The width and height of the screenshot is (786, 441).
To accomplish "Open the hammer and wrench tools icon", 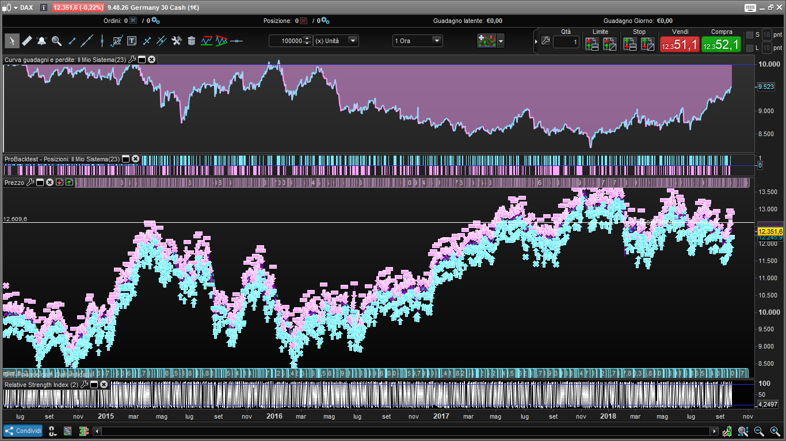I will pos(177,41).
